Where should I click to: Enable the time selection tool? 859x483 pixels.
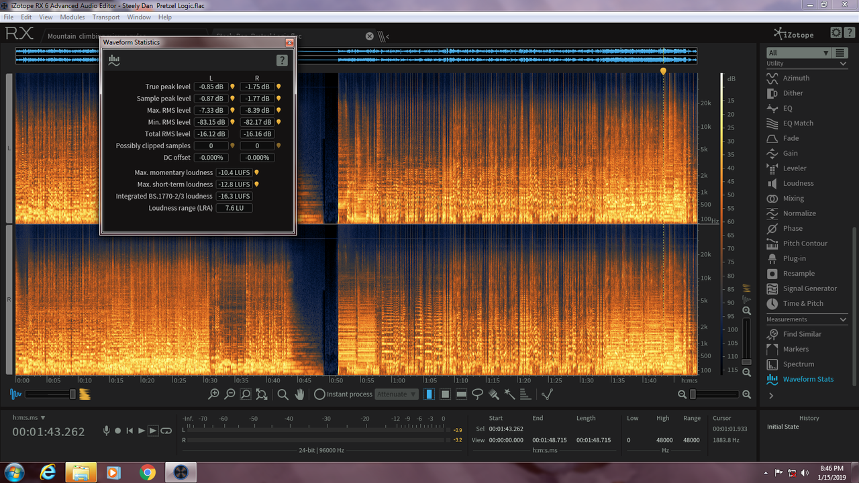tap(429, 394)
